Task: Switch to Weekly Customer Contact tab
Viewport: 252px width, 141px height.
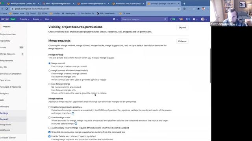Action: coord(23,4)
